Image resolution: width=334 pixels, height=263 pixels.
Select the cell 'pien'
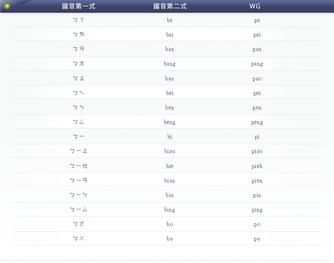(x=257, y=181)
